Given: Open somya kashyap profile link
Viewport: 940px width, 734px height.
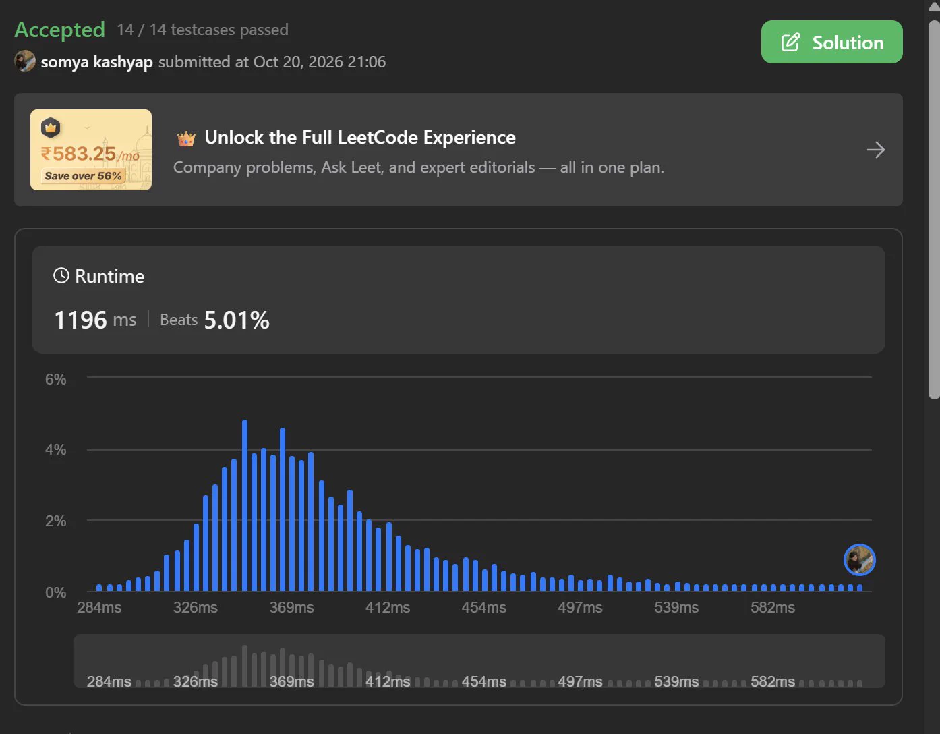Looking at the screenshot, I should [x=96, y=62].
